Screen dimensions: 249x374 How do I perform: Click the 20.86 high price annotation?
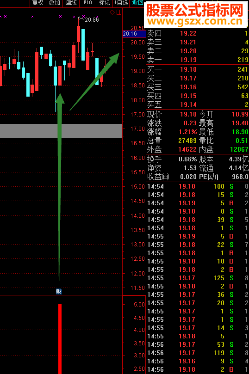(92, 20)
